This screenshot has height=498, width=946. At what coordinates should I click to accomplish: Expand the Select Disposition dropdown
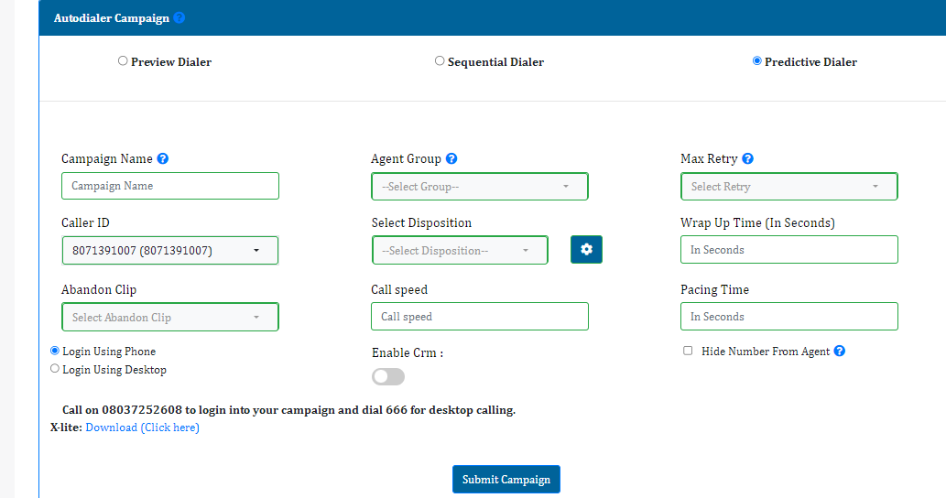click(x=460, y=251)
